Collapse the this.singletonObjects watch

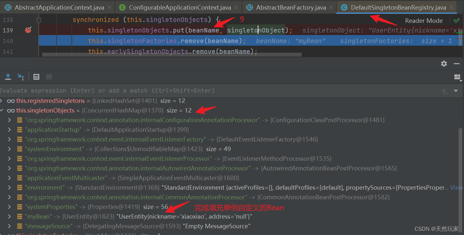point(2,110)
